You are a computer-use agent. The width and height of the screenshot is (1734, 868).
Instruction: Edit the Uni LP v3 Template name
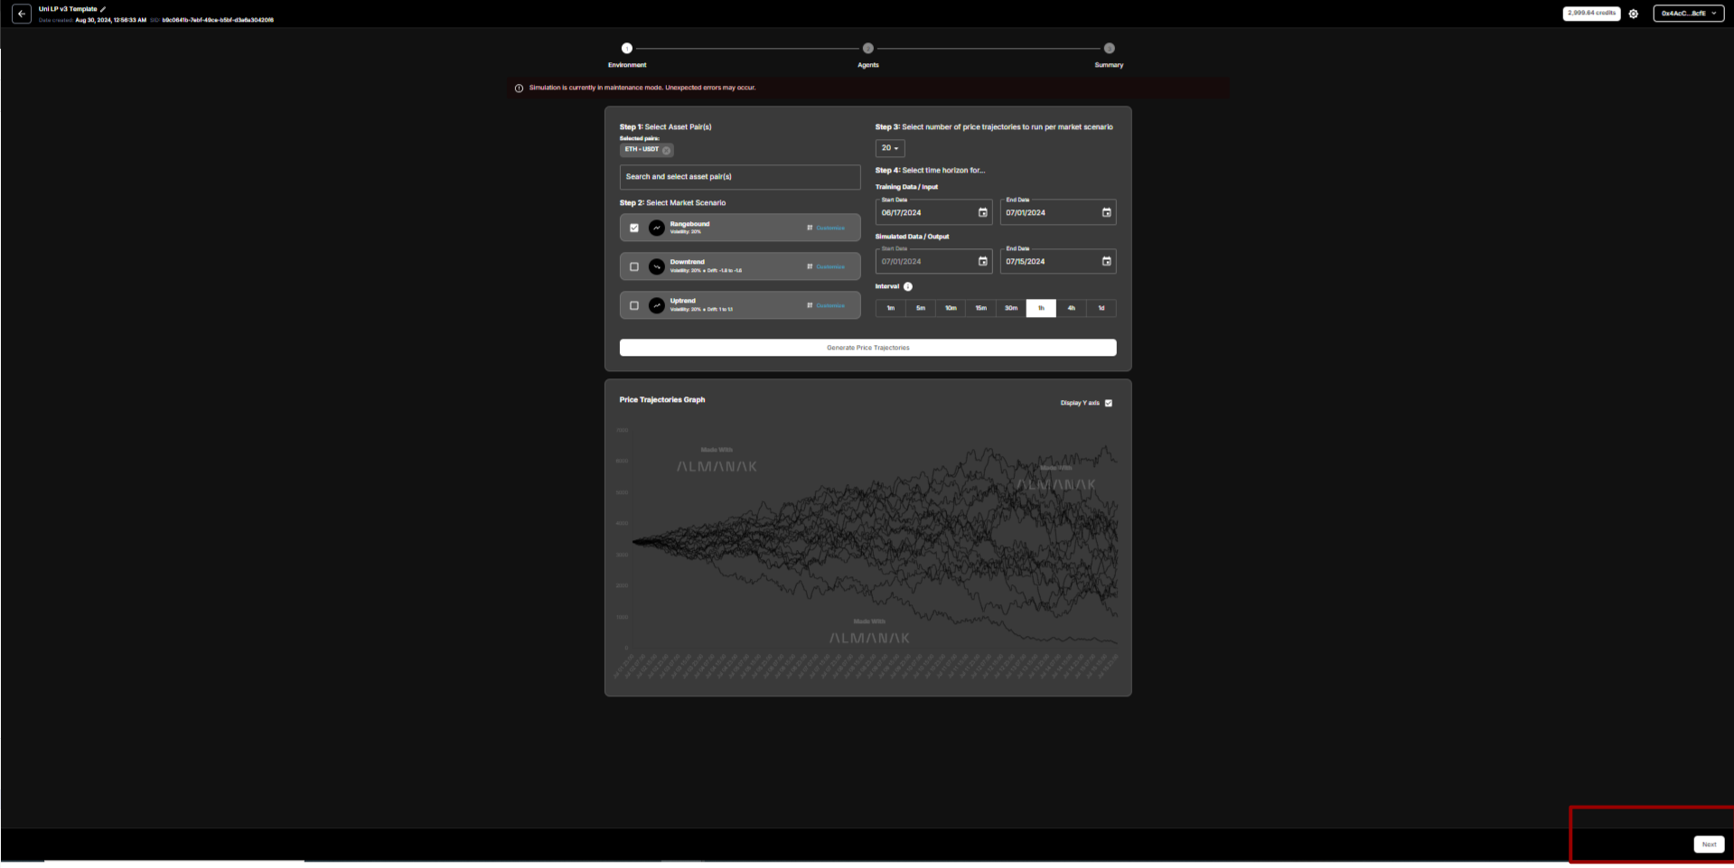[103, 9]
